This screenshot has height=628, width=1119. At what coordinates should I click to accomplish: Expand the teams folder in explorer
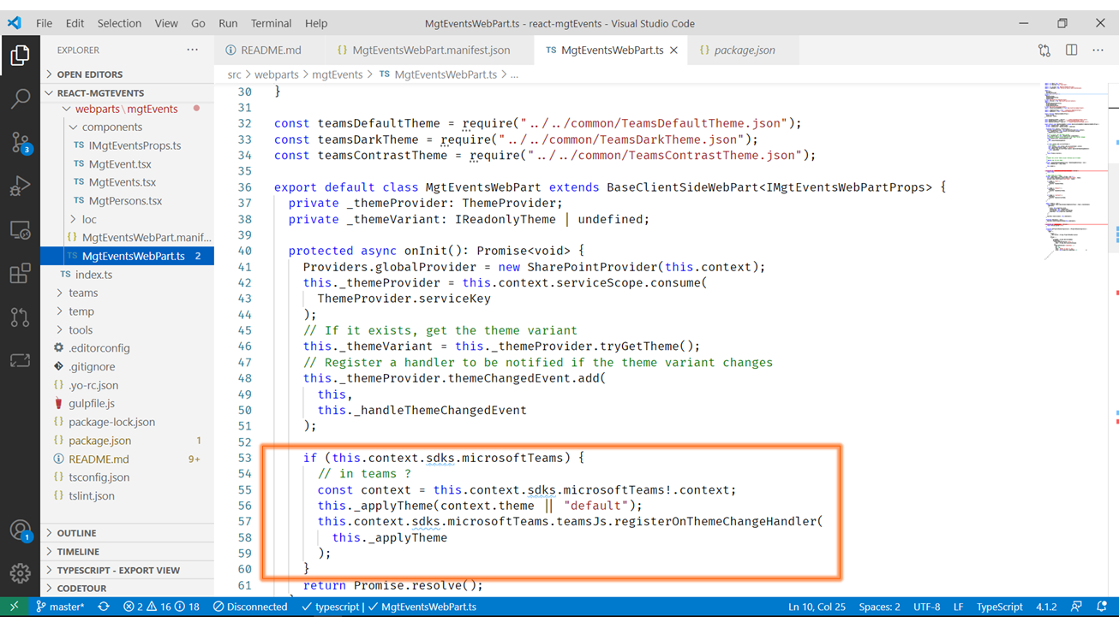pyautogui.click(x=83, y=293)
